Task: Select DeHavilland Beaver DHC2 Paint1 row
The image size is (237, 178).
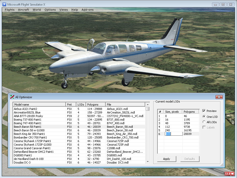Action: (x=79, y=152)
